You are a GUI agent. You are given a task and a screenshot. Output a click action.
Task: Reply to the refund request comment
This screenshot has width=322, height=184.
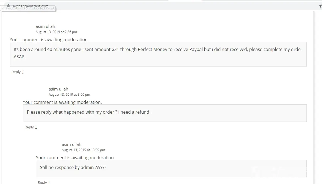[29, 127]
